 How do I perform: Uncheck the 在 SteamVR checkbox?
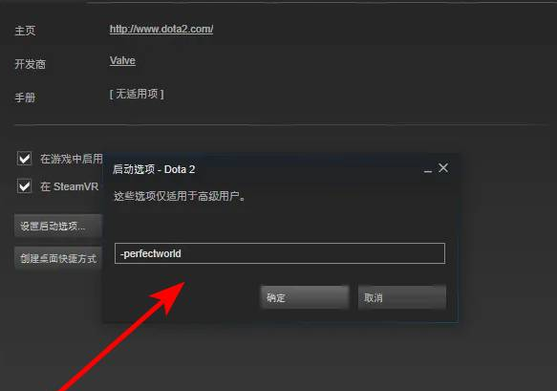pos(24,185)
